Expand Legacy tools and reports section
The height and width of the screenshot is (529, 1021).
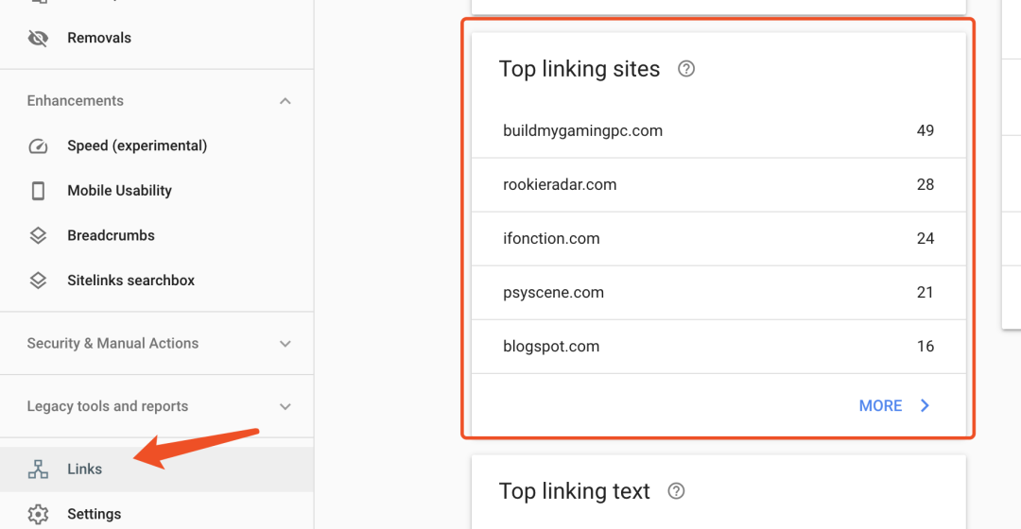pos(286,406)
